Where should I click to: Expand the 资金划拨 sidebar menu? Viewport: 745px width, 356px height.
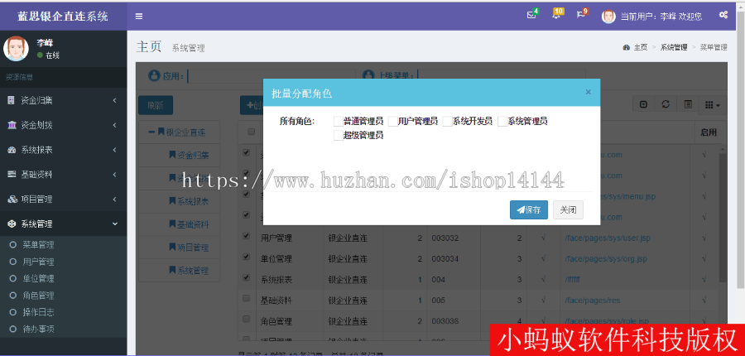[x=63, y=125]
